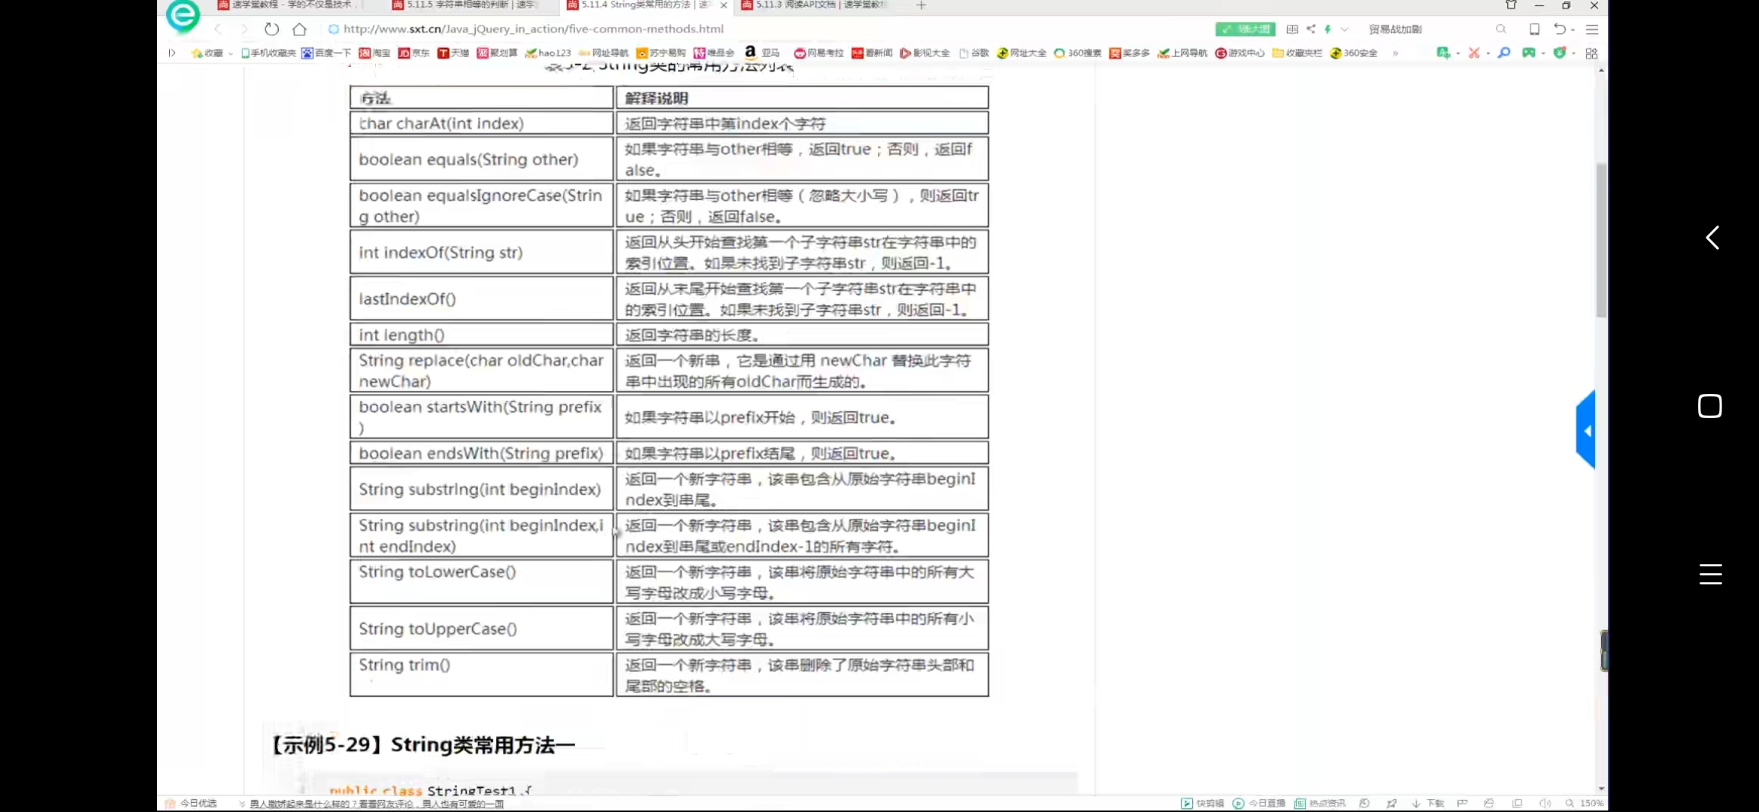Viewport: 1759px width, 812px height.
Task: Toggle reading mode with the book icon
Action: point(1293,29)
